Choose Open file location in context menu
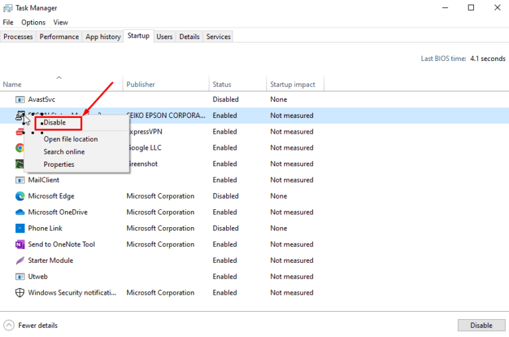Image resolution: width=509 pixels, height=337 pixels. (x=71, y=139)
